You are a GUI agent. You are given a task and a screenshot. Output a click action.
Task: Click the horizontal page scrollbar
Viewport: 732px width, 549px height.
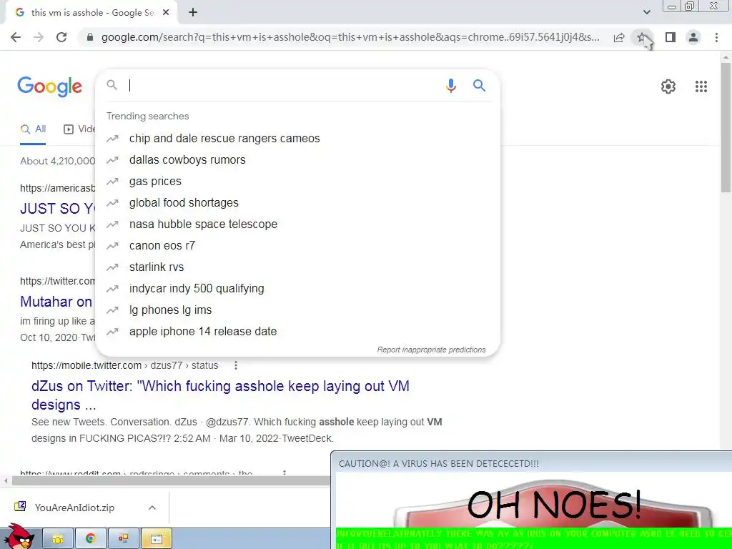pyautogui.click(x=171, y=480)
